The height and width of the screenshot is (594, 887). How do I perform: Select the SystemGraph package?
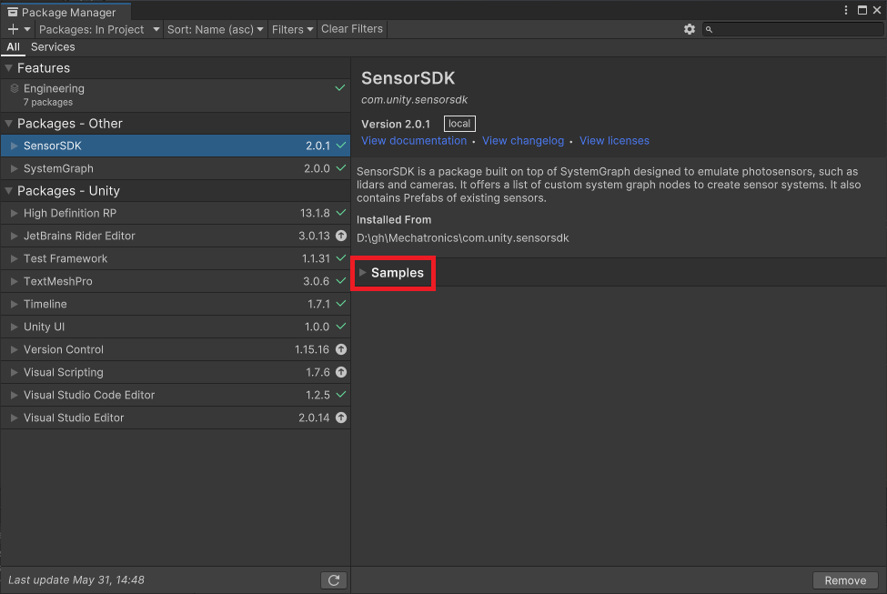pos(176,168)
